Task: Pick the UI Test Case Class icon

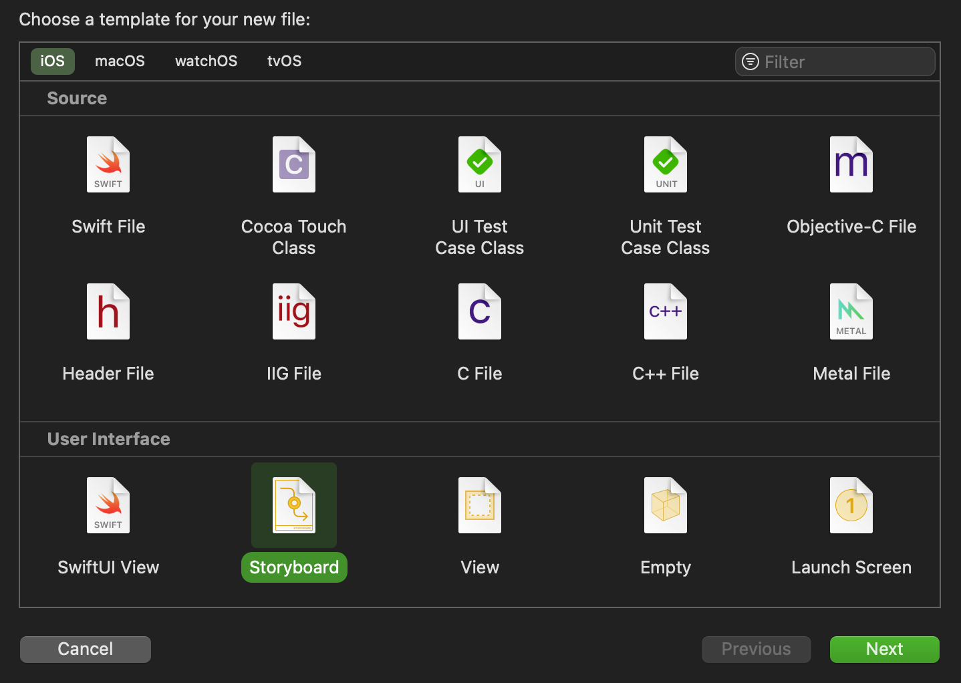Action: tap(480, 164)
